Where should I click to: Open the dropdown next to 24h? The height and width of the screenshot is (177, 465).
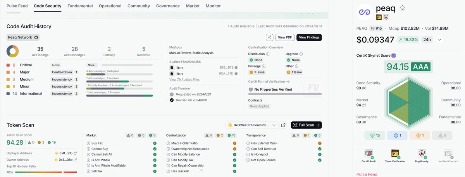pos(439,39)
